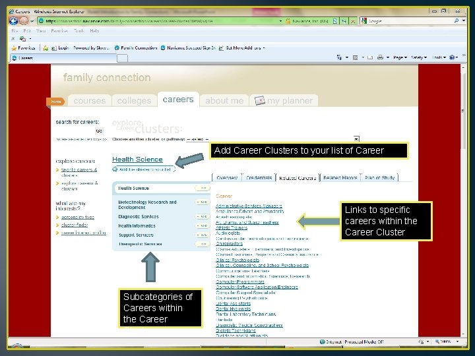Click the add button for Biotechnology Research and Development
This screenshot has height=356, width=475.
tap(202, 202)
